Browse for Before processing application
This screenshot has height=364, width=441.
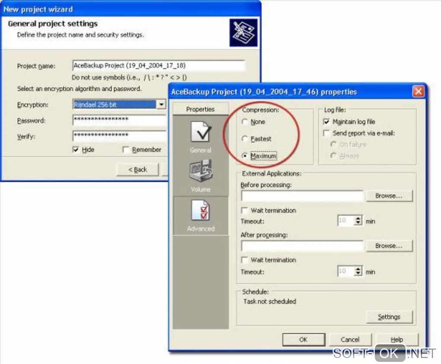coord(389,196)
